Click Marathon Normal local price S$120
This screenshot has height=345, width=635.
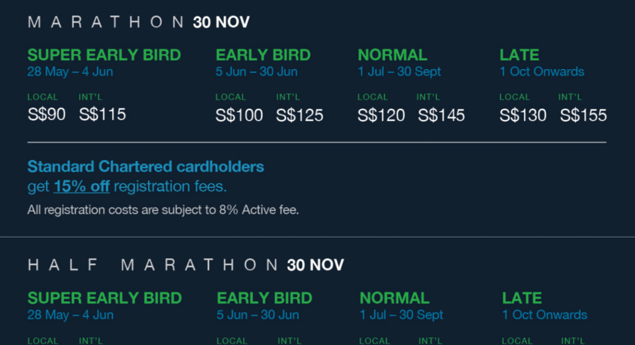pyautogui.click(x=381, y=115)
